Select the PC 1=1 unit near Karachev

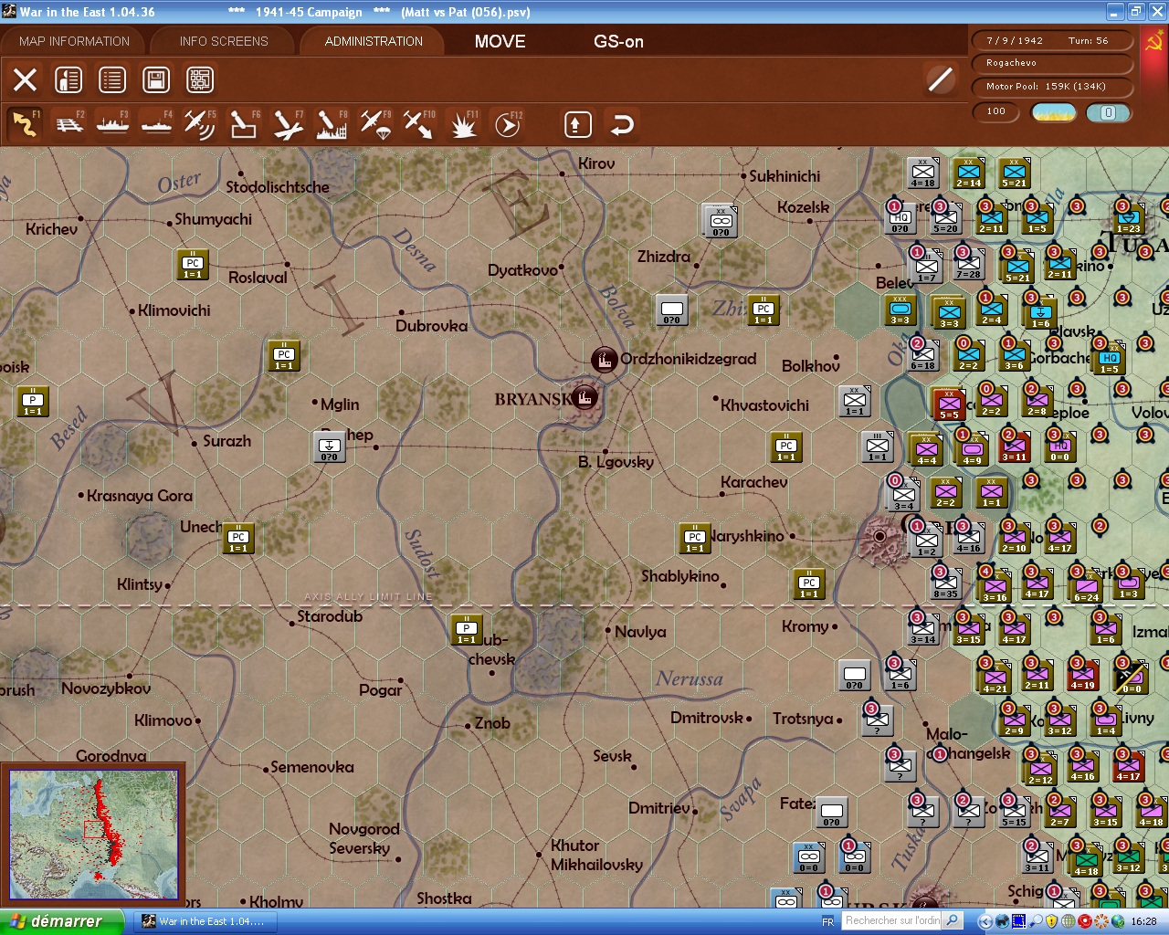(786, 446)
